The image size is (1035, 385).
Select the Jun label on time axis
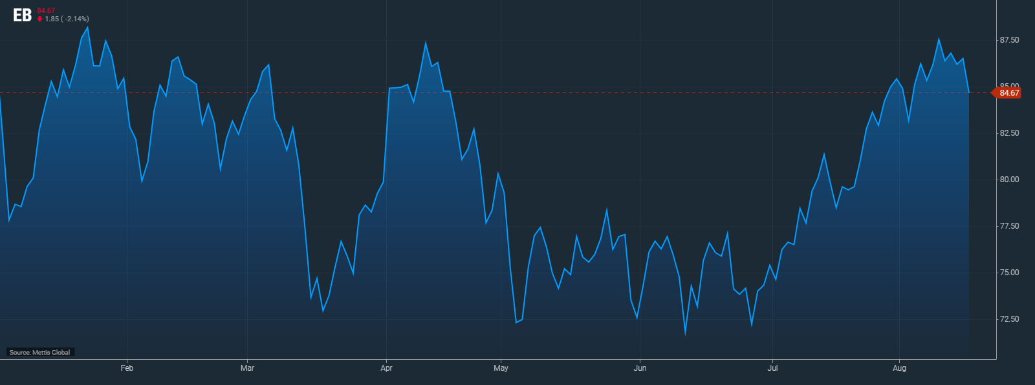pyautogui.click(x=640, y=368)
